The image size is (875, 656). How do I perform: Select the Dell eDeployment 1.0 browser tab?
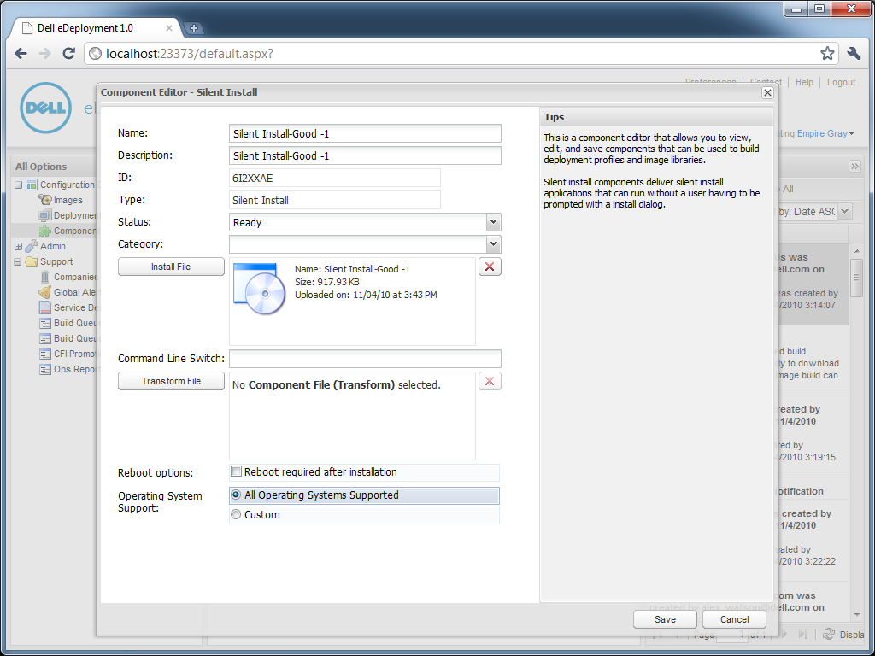[x=95, y=28]
